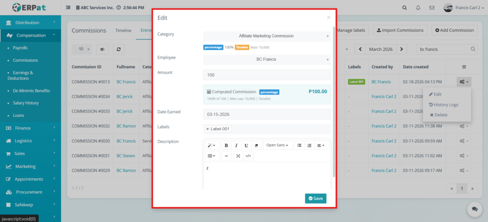Viewport: 488px width, 222px height.
Task: Click the Edit dialog vertical scrollbar
Action: click(x=334, y=103)
